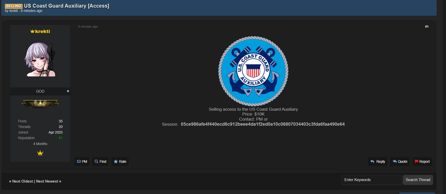Click the online status dot beside GOD
Image resolution: width=446 pixels, height=194 pixels.
pyautogui.click(x=68, y=91)
